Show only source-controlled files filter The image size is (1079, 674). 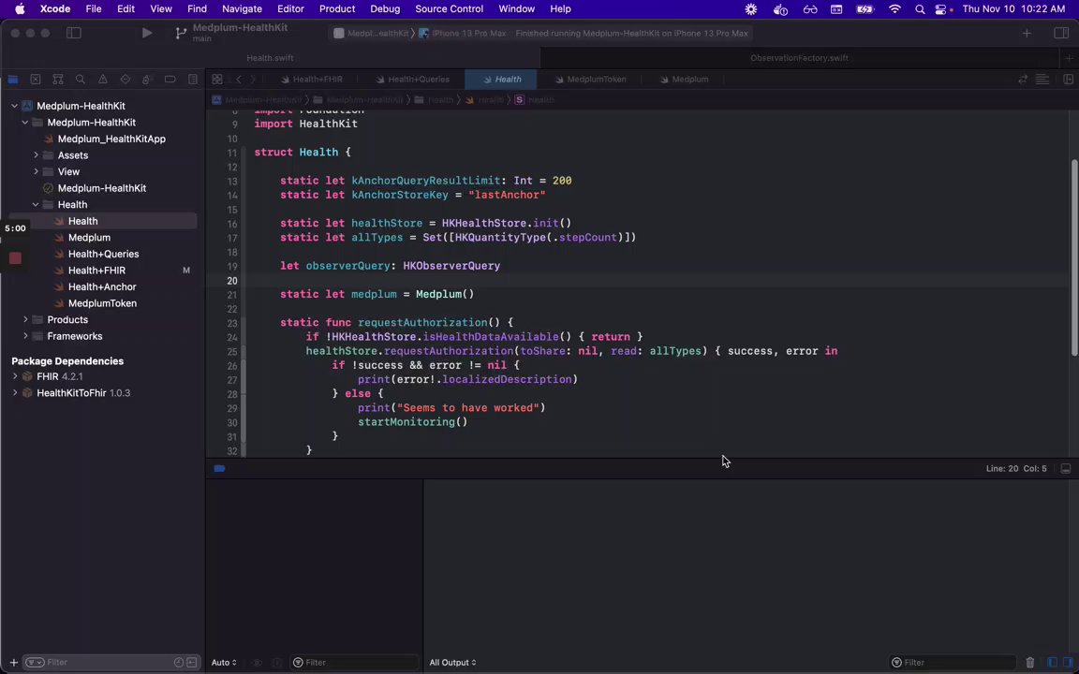click(x=192, y=663)
